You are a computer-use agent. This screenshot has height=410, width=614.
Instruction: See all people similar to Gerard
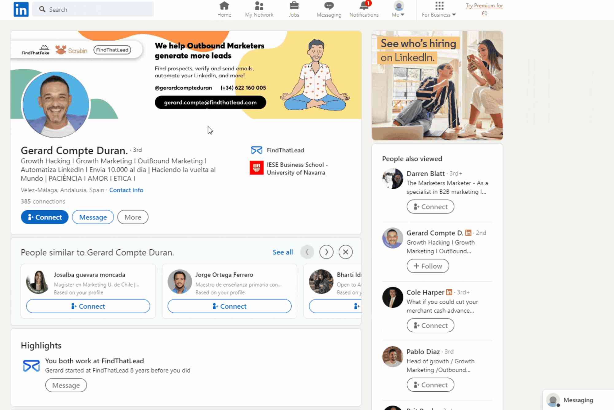point(282,252)
